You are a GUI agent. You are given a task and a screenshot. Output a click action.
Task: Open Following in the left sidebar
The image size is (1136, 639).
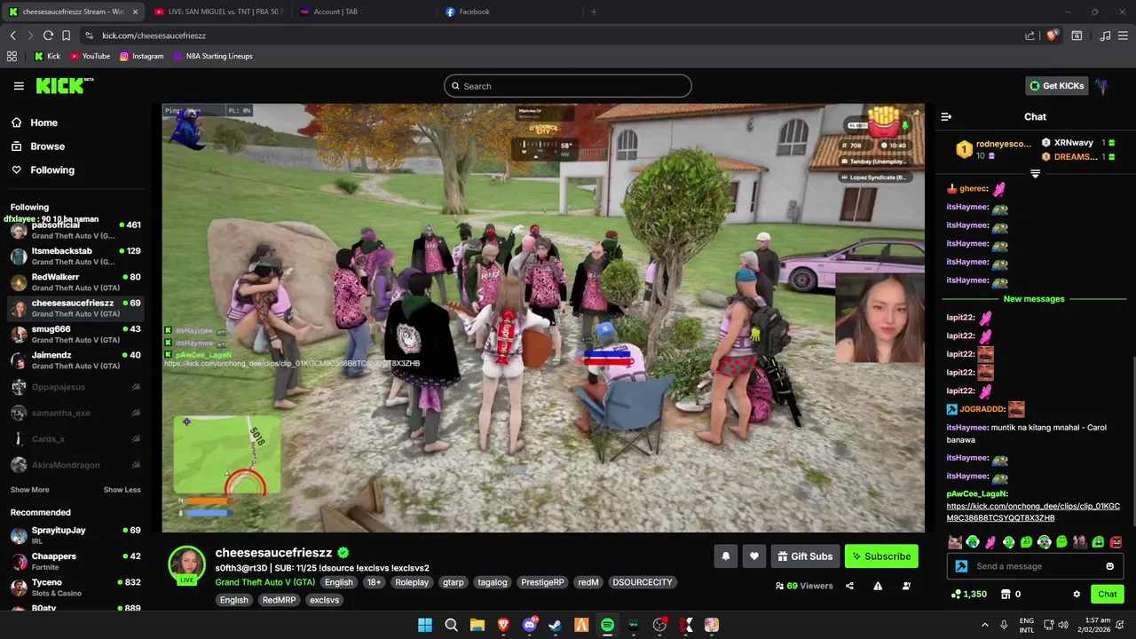coord(52,170)
